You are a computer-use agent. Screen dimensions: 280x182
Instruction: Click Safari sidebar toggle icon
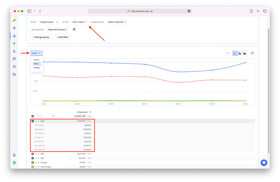pos(30,11)
